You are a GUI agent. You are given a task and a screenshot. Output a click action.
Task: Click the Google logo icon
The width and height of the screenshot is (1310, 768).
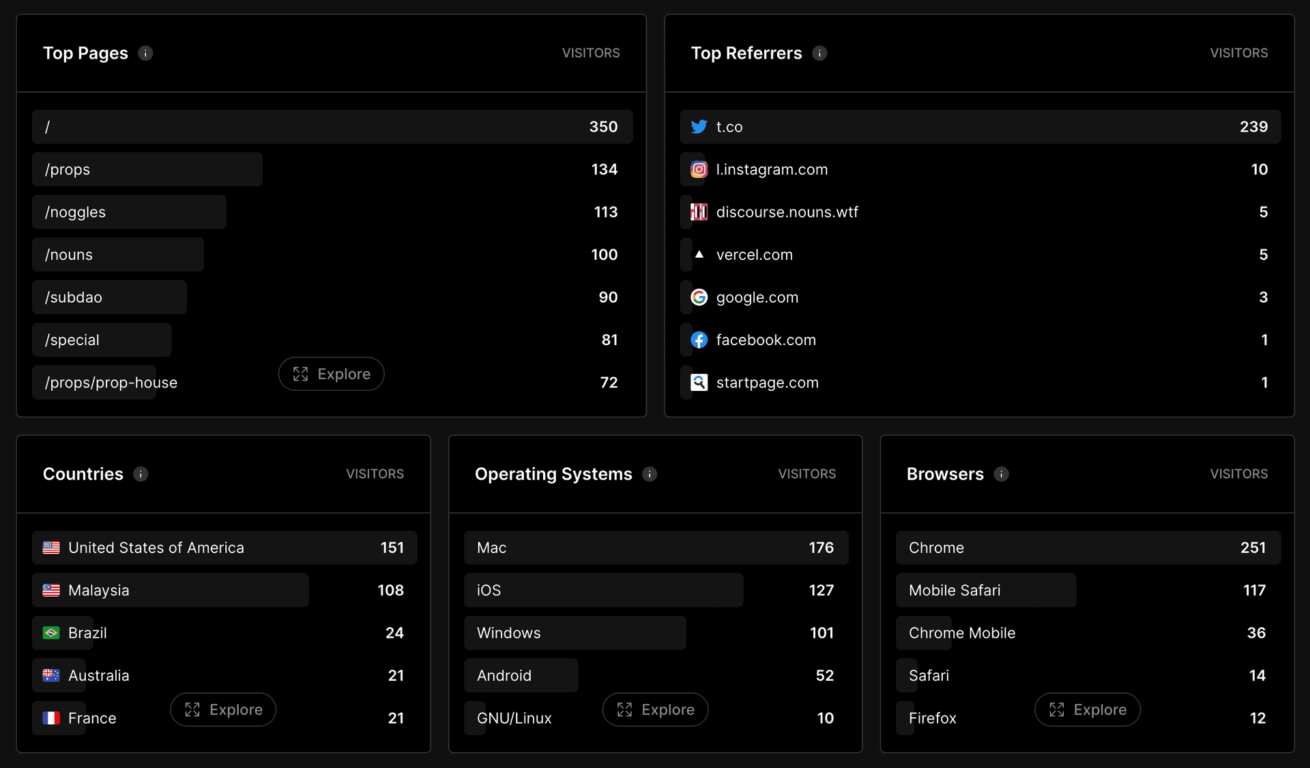click(x=699, y=297)
